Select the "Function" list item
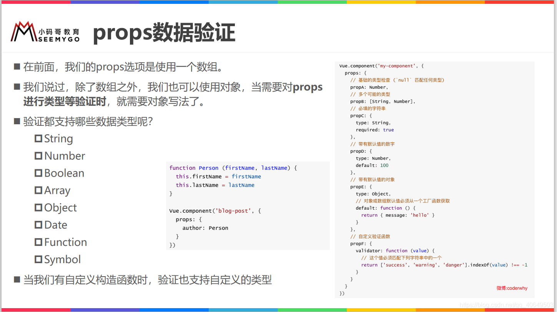The width and height of the screenshot is (557, 312). 61,242
